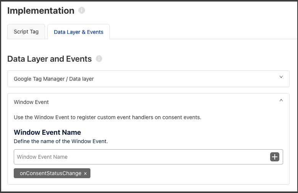The width and height of the screenshot is (298, 193).
Task: Click the onConsentStatusChange chip label
Action: [x=50, y=173]
